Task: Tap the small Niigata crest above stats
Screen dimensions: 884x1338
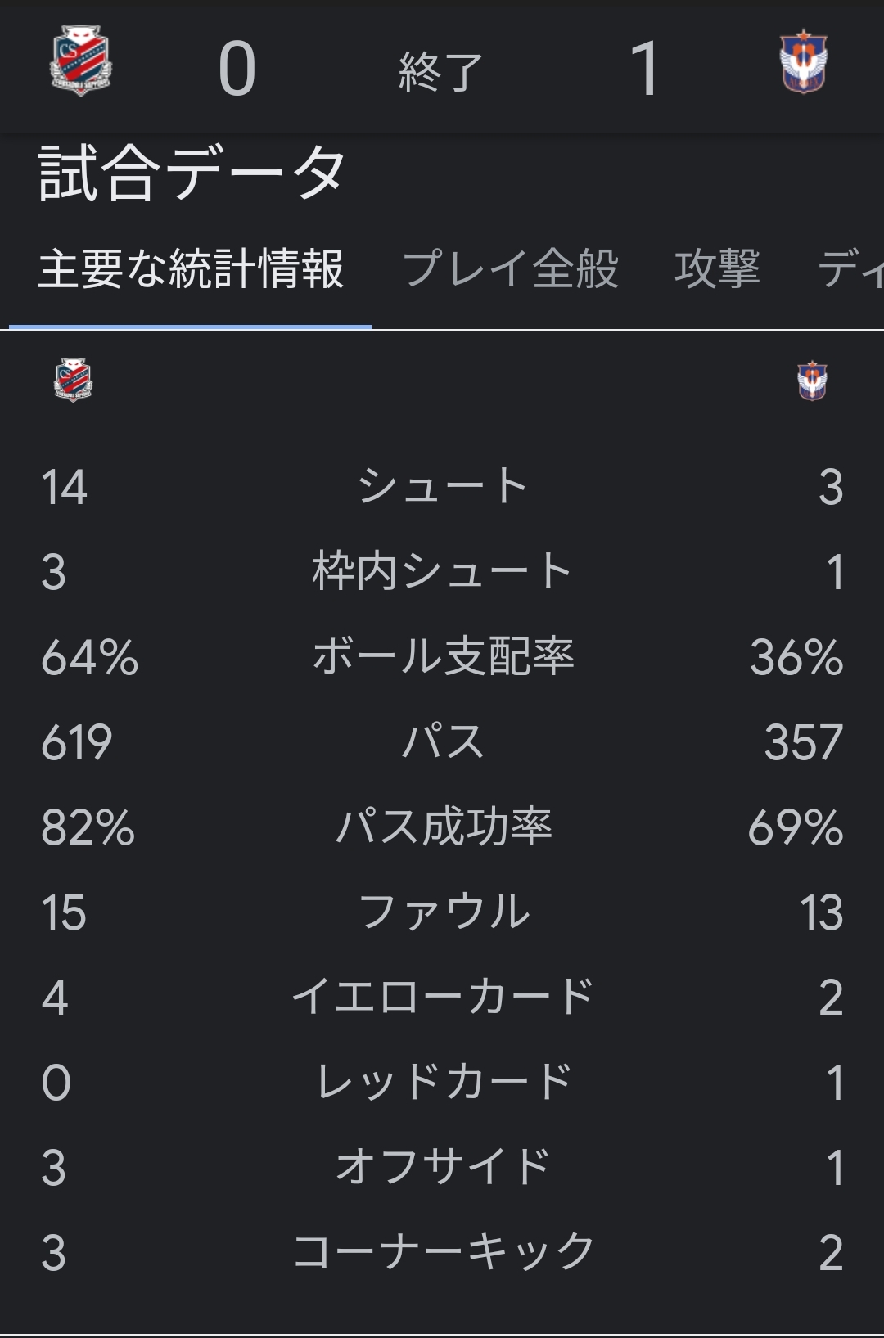Action: [x=812, y=381]
